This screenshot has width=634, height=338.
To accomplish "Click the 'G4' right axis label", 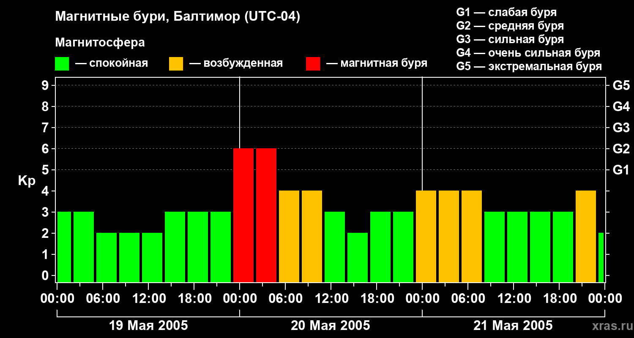I will [x=621, y=107].
